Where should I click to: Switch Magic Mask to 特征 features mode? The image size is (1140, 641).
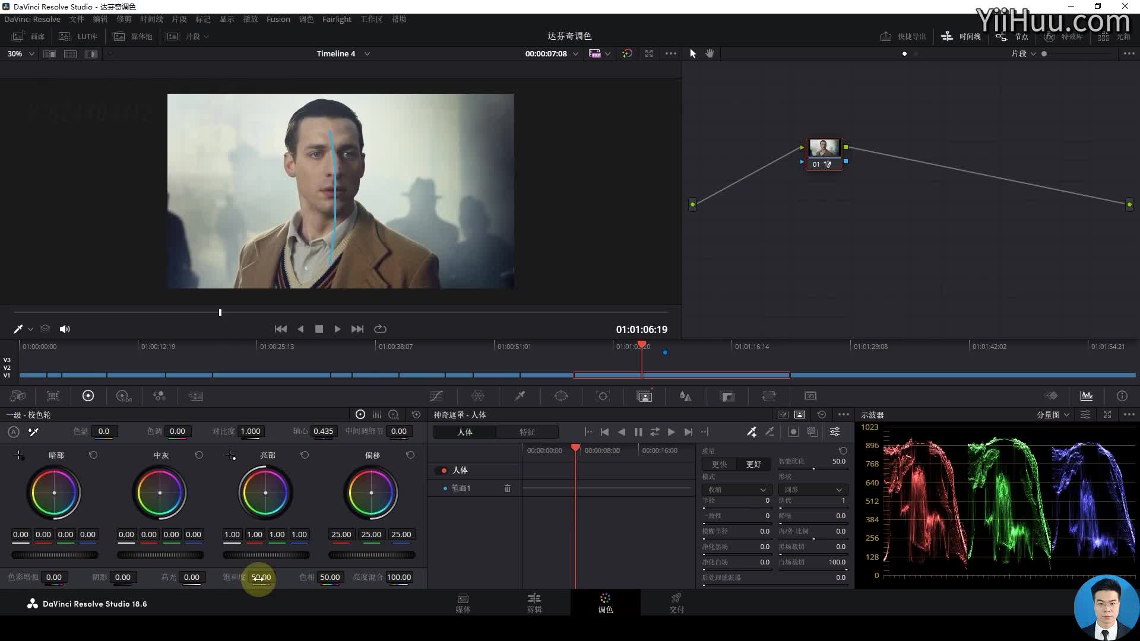pyautogui.click(x=527, y=432)
